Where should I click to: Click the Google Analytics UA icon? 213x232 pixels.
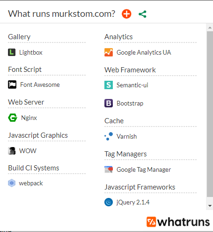pos(109,52)
